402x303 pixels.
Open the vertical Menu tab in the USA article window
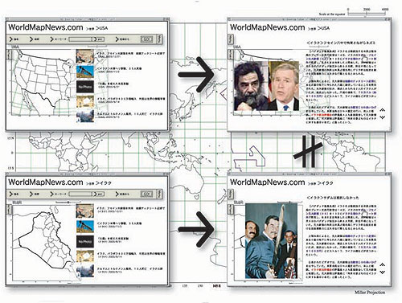[x=231, y=39]
